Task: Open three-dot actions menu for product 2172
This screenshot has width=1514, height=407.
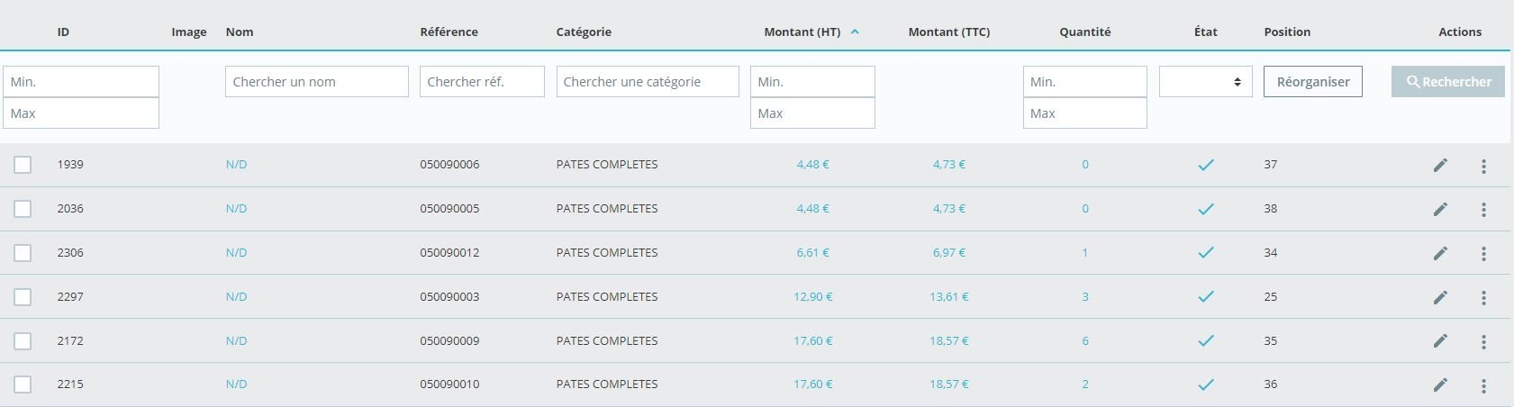Action: click(x=1483, y=342)
